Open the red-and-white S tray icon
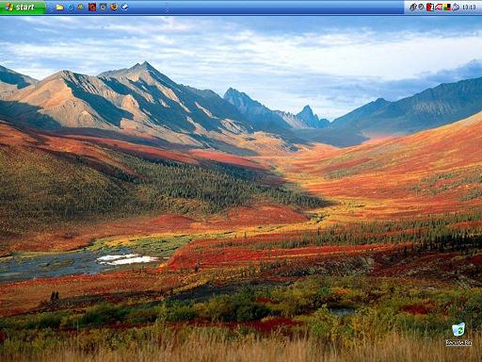Viewport: 482px width, 362px height. (x=430, y=7)
